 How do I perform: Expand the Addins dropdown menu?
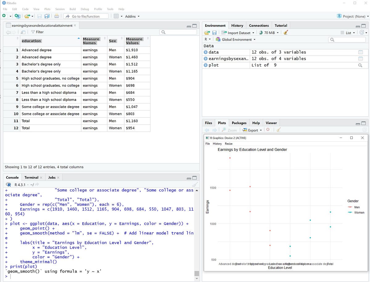coord(132,16)
